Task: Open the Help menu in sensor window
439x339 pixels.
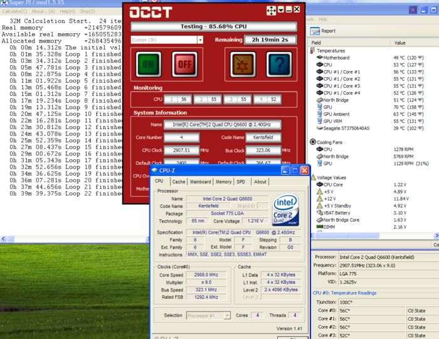Action: coord(322,19)
